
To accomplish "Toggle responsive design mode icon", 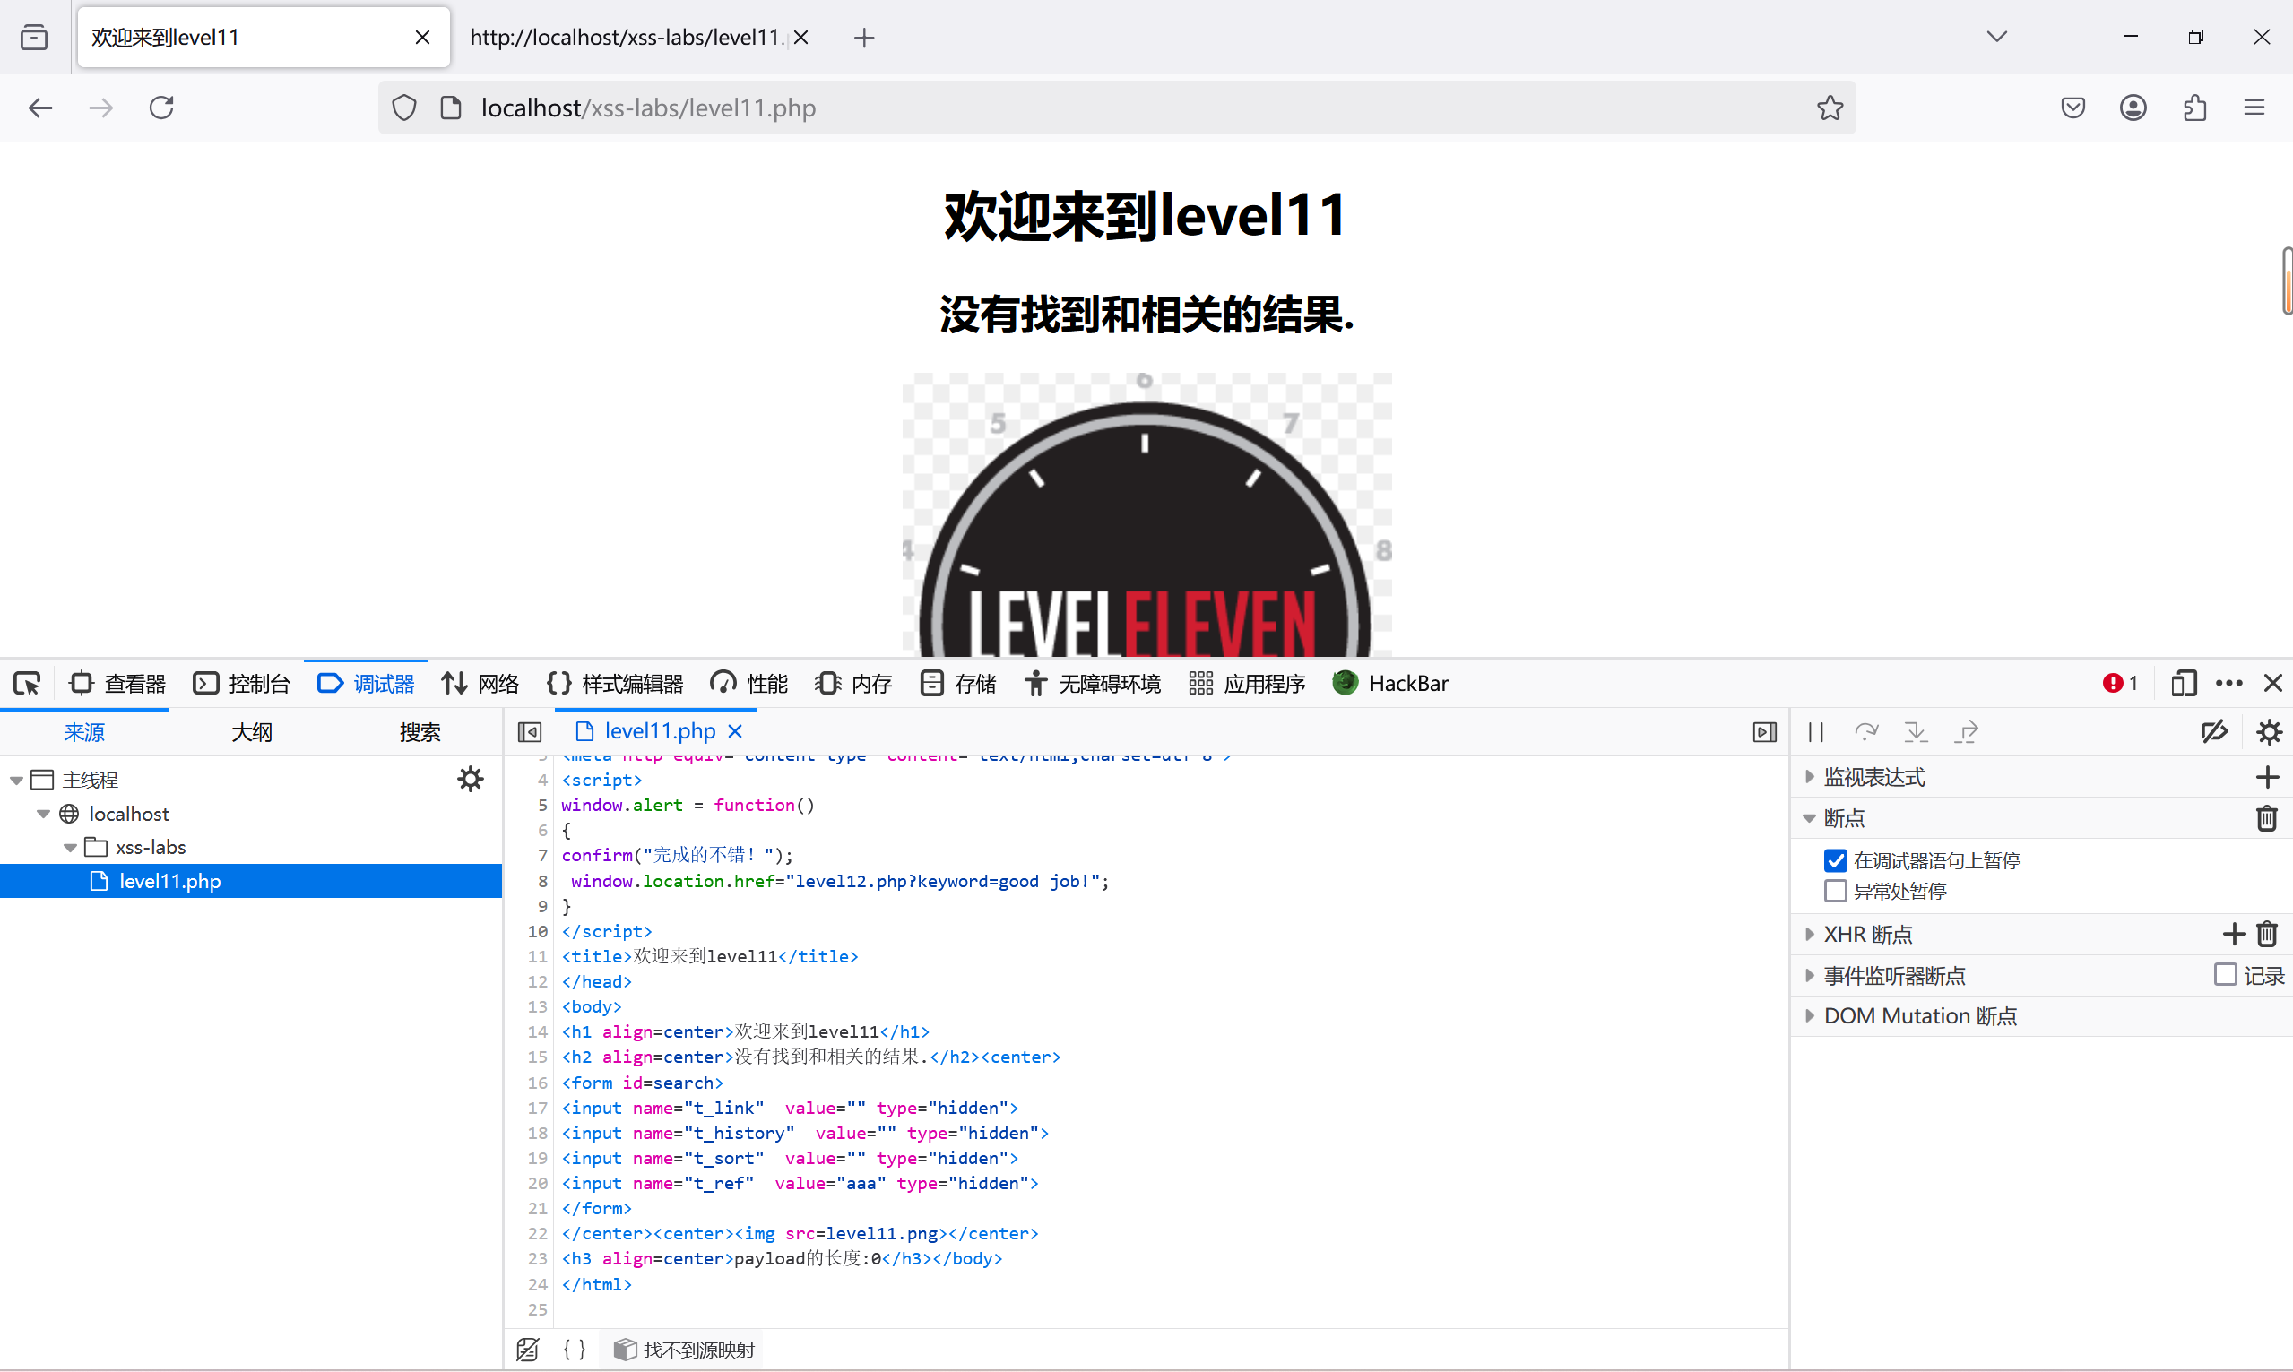I will (x=2184, y=683).
